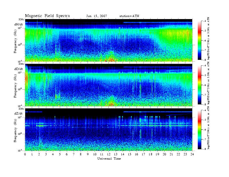Screen dimensions: 229x177
Task: Select the dD/dt spectrogram plot
Action: [109, 85]
